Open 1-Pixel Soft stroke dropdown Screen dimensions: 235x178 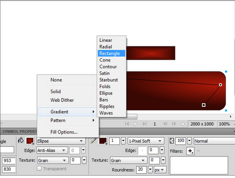coord(146,141)
